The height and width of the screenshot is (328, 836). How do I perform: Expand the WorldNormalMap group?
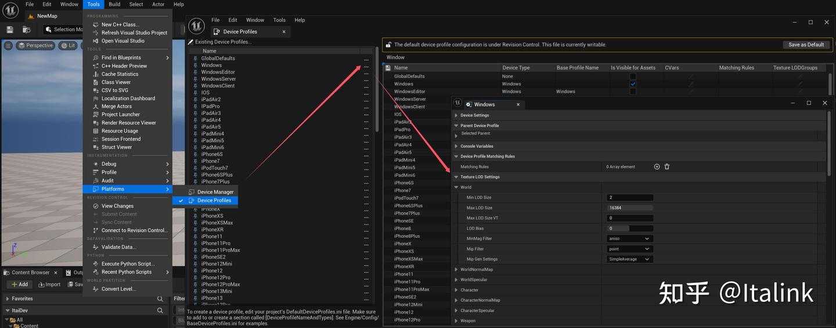coord(456,269)
